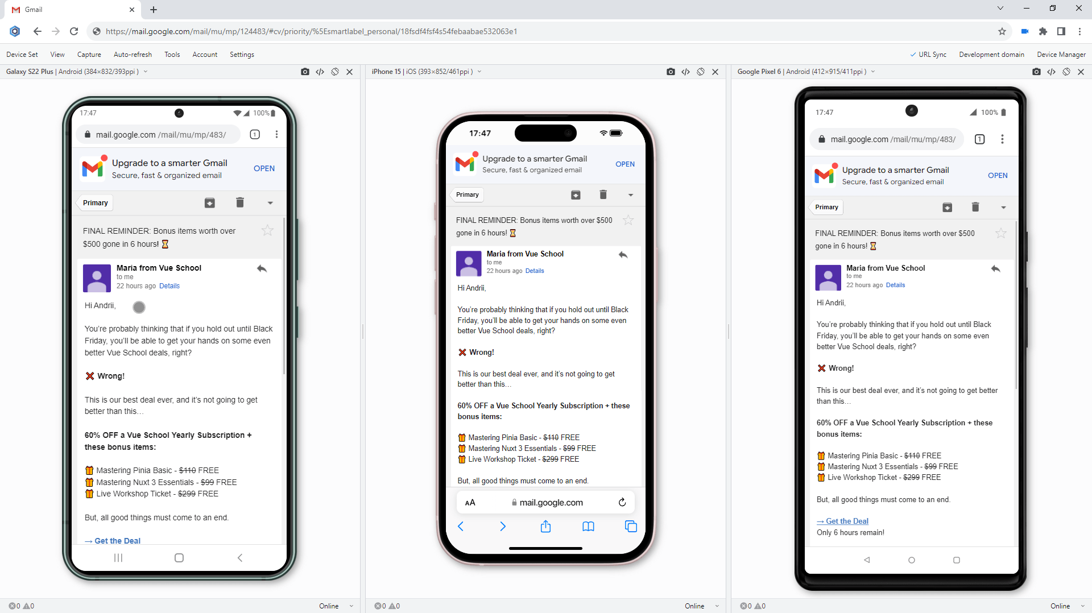This screenshot has width=1092, height=613.
Task: Open Chrome overflow menu on Galaxy S22 Plus
Action: point(276,135)
